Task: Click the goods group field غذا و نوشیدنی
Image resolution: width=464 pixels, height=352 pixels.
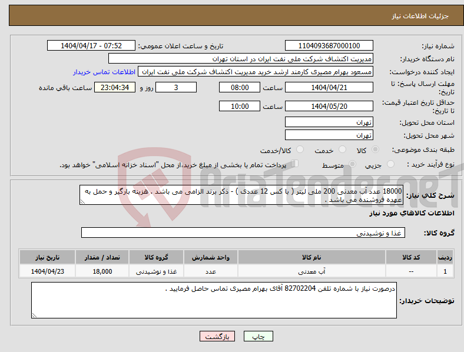Action: tap(243, 233)
